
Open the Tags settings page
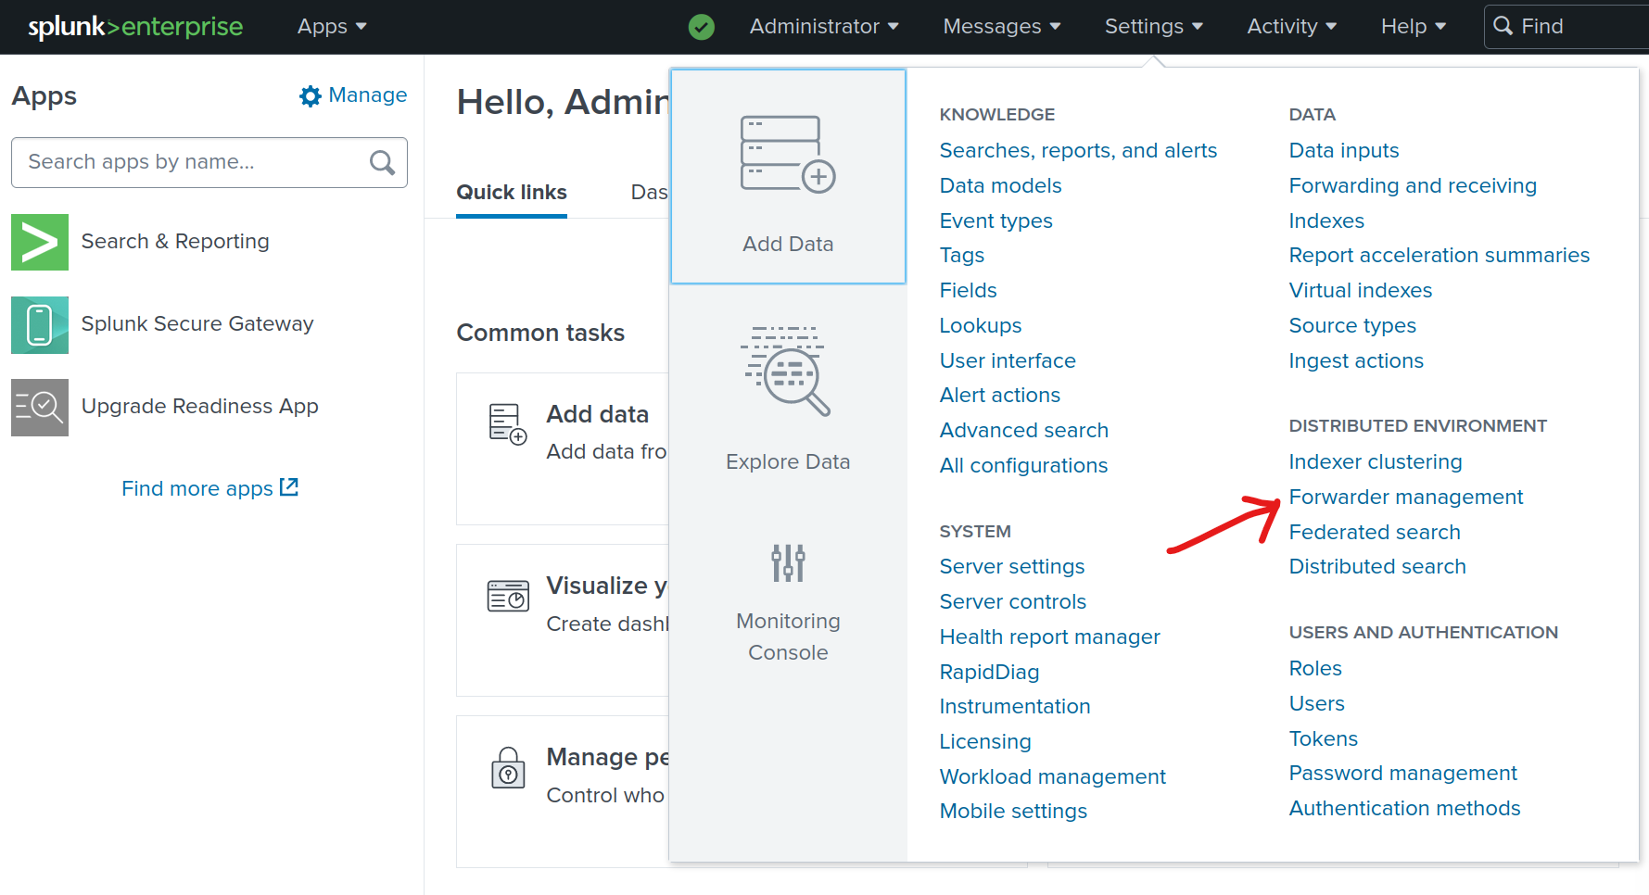(x=961, y=256)
